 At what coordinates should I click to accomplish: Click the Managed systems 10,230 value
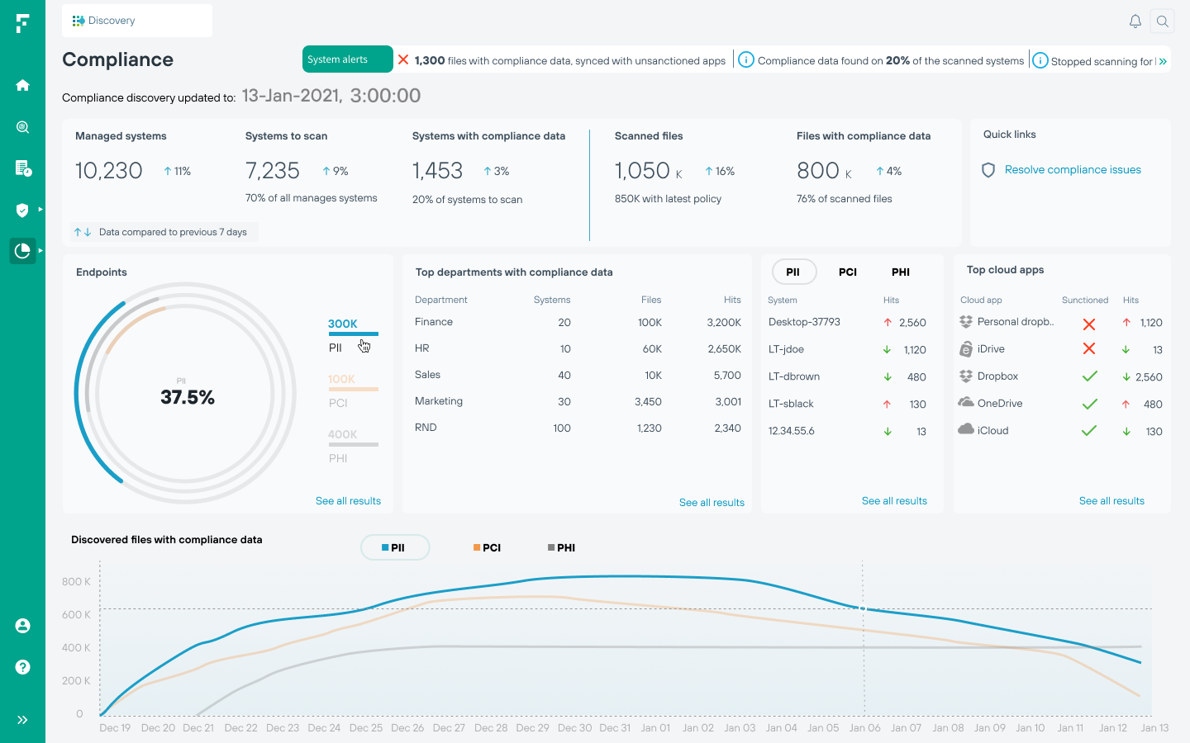109,171
